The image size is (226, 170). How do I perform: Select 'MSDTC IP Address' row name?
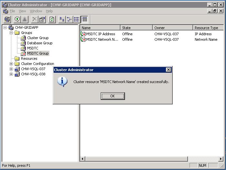tap(101, 34)
